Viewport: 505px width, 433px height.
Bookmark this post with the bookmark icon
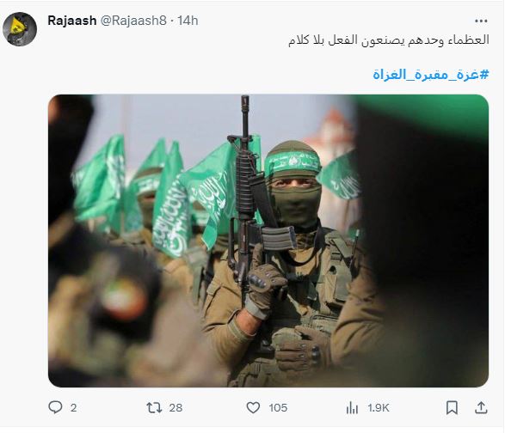click(452, 407)
